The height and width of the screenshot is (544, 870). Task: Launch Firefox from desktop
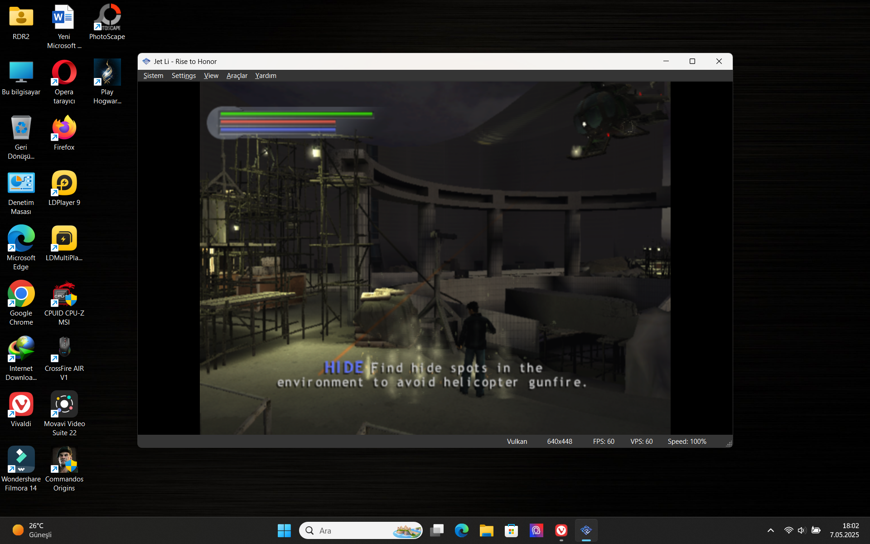click(x=64, y=133)
